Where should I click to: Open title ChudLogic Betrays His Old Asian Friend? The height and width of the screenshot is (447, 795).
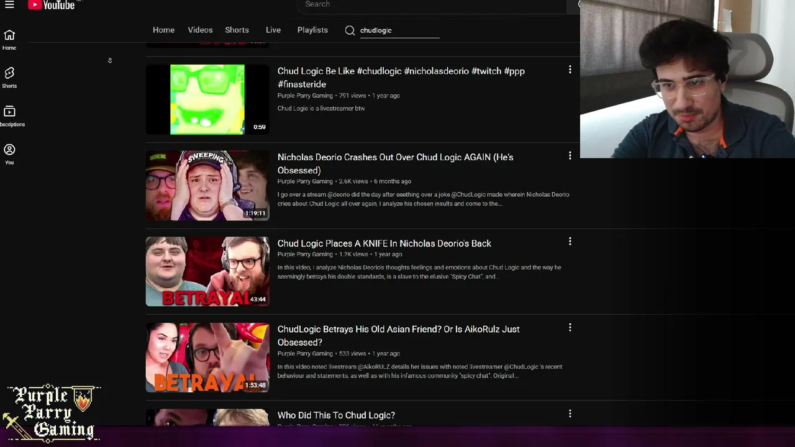(x=399, y=335)
